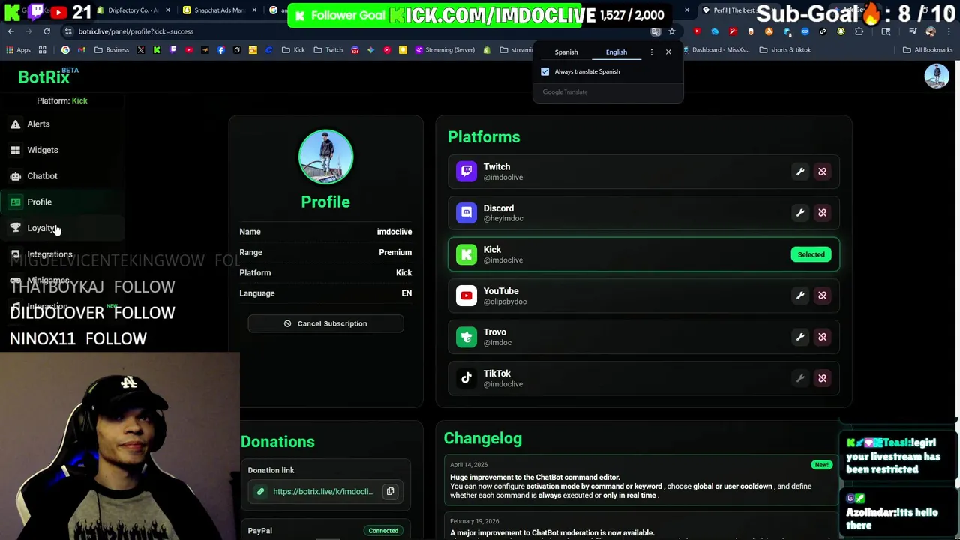The image size is (960, 540).
Task: Click the YouTube platform logo
Action: point(466,295)
